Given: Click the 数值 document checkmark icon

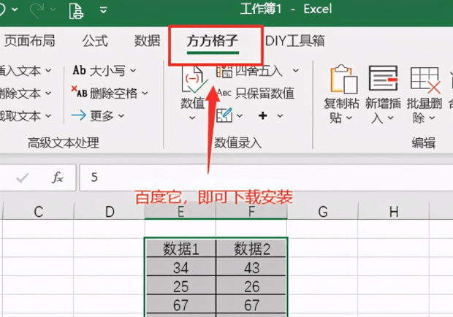Looking at the screenshot, I should pyautogui.click(x=193, y=80).
